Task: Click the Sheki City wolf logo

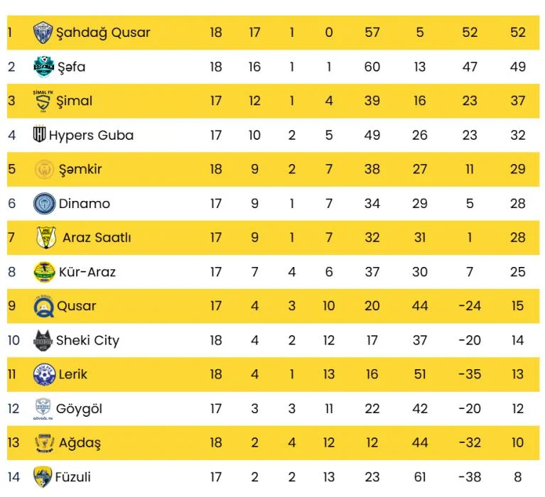Action: point(43,340)
